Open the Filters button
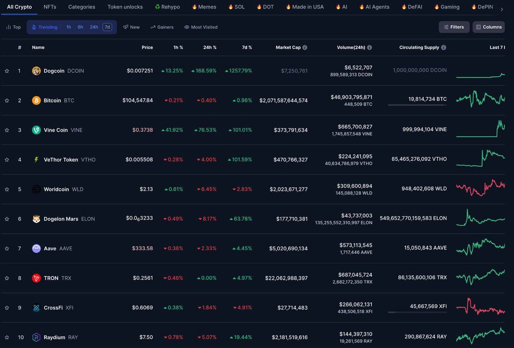This screenshot has width=514, height=348. [x=454, y=27]
